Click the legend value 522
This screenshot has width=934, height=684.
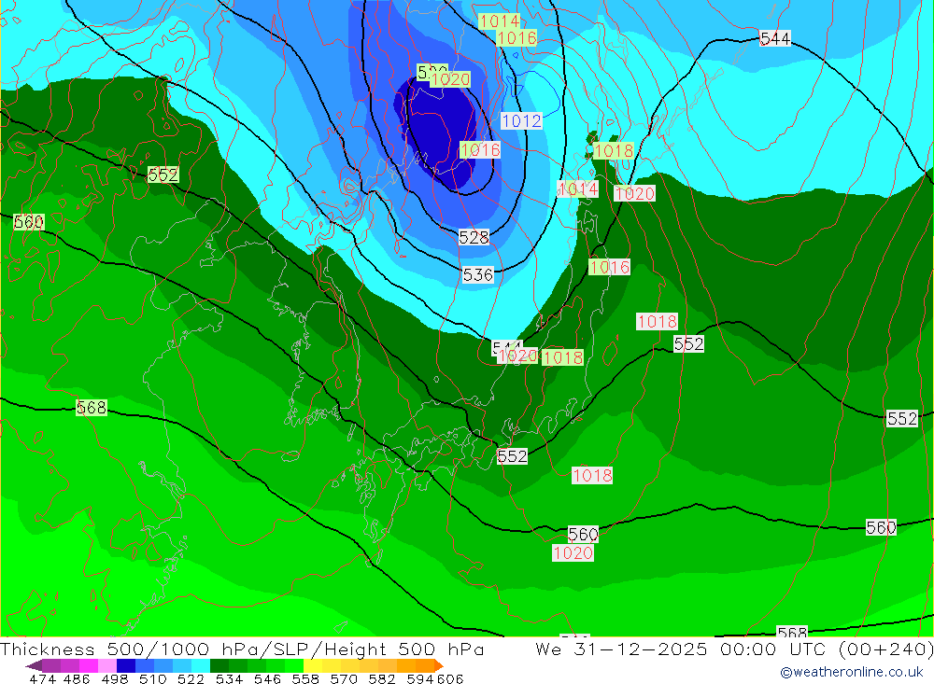(191, 679)
